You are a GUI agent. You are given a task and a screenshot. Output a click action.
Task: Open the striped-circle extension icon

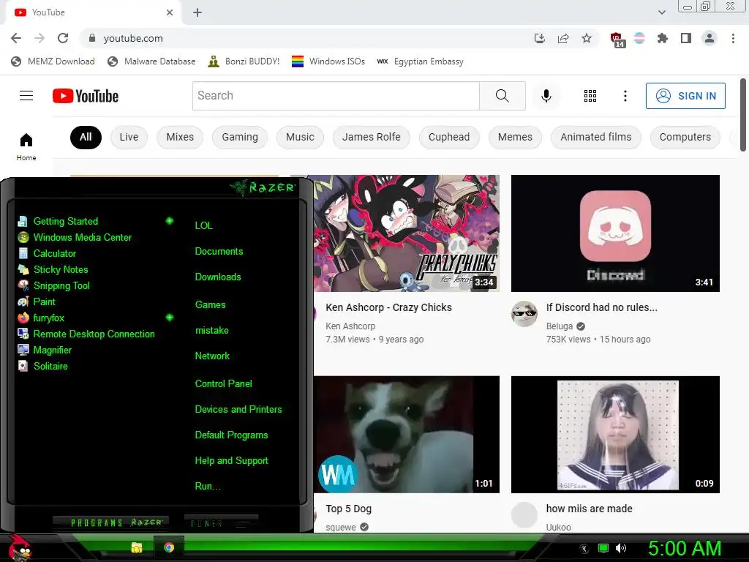tap(639, 38)
